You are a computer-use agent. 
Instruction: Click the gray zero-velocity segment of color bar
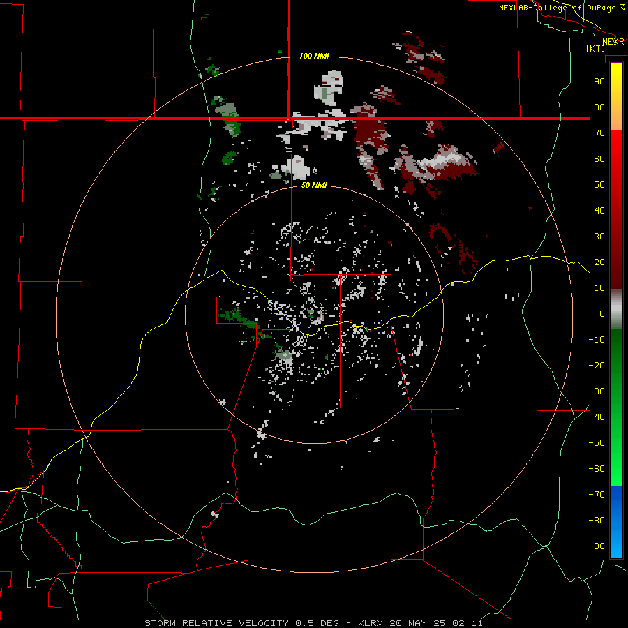click(616, 309)
